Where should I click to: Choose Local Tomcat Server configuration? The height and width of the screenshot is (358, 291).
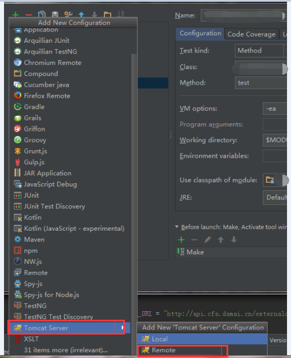(202, 339)
